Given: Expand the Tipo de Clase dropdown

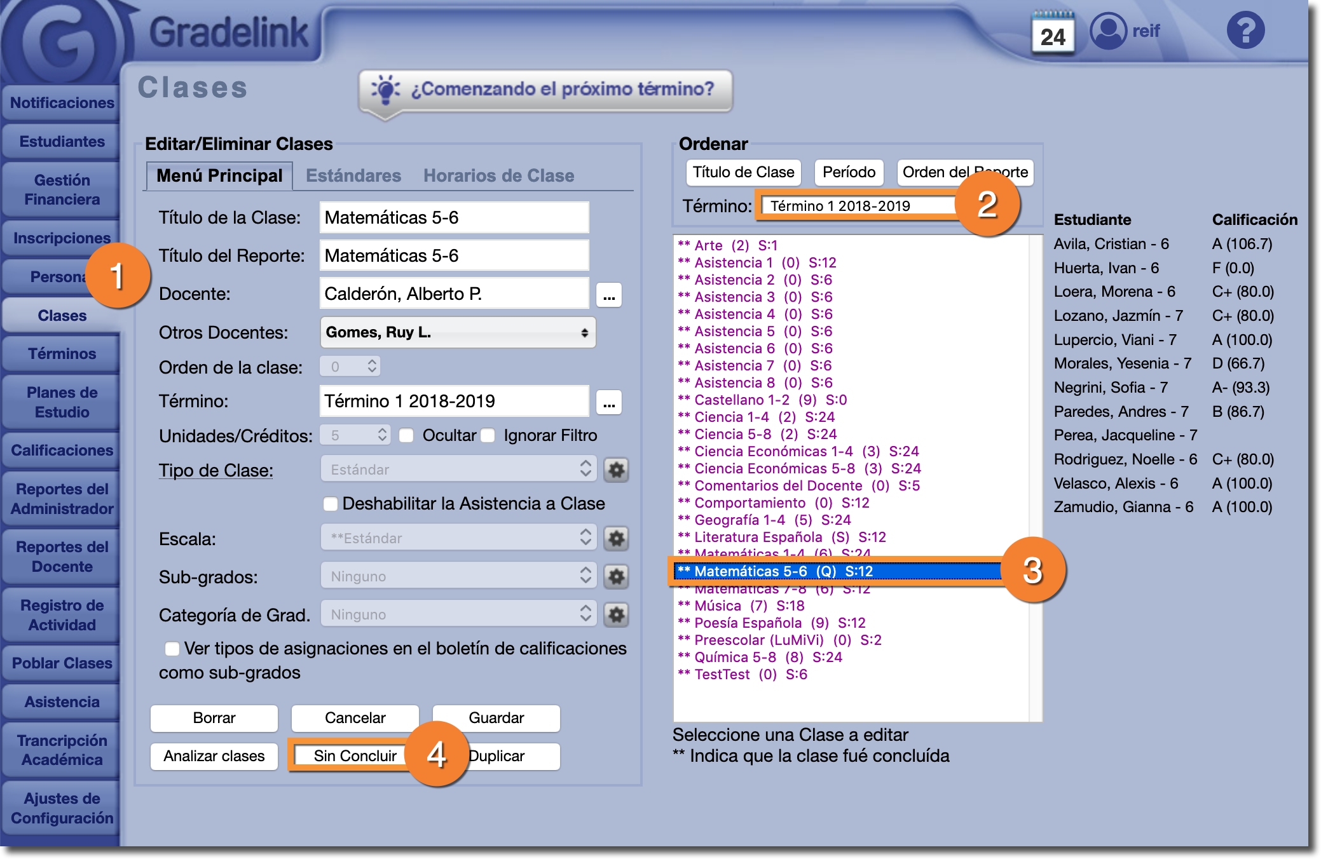Looking at the screenshot, I should tap(458, 470).
